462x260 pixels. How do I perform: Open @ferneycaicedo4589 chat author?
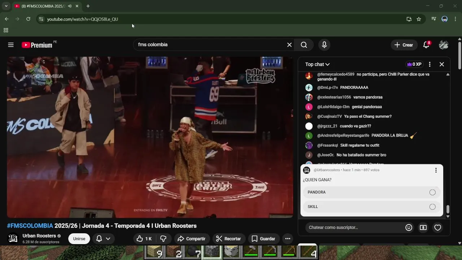point(336,74)
